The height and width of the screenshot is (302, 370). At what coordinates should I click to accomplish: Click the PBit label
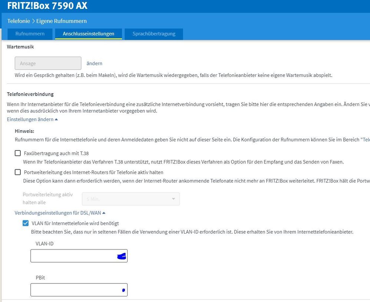point(40,278)
